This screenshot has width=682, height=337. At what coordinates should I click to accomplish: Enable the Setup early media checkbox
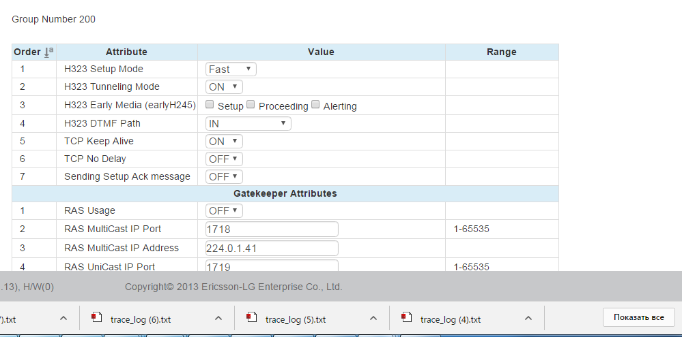coord(210,105)
